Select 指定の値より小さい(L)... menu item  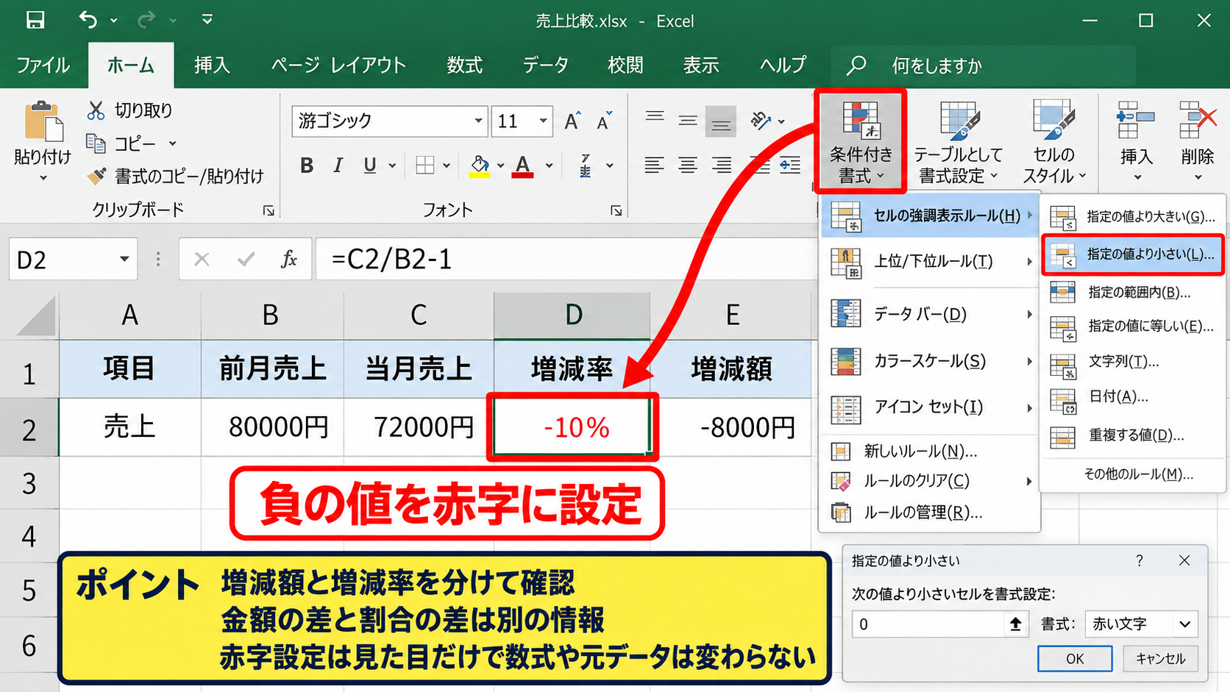click(1133, 254)
